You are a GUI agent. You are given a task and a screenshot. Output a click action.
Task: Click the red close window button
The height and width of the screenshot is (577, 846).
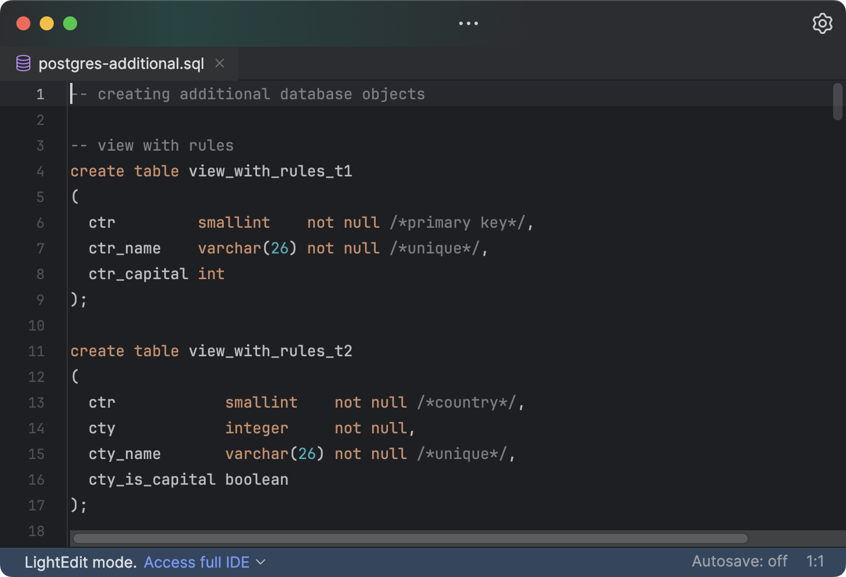pos(23,23)
